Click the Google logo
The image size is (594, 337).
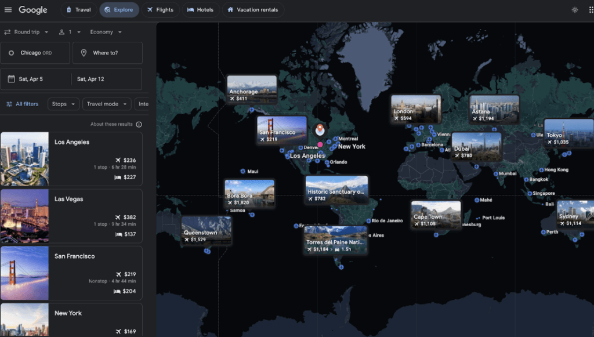pos(33,10)
